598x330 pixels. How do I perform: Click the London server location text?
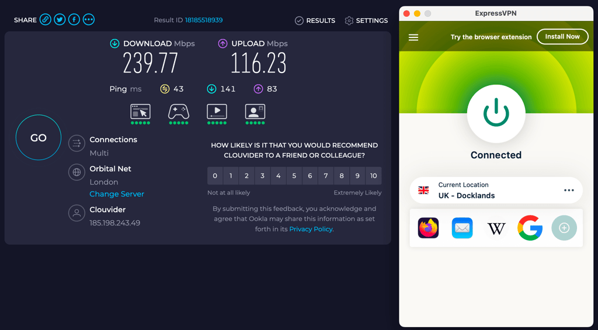[x=104, y=182]
